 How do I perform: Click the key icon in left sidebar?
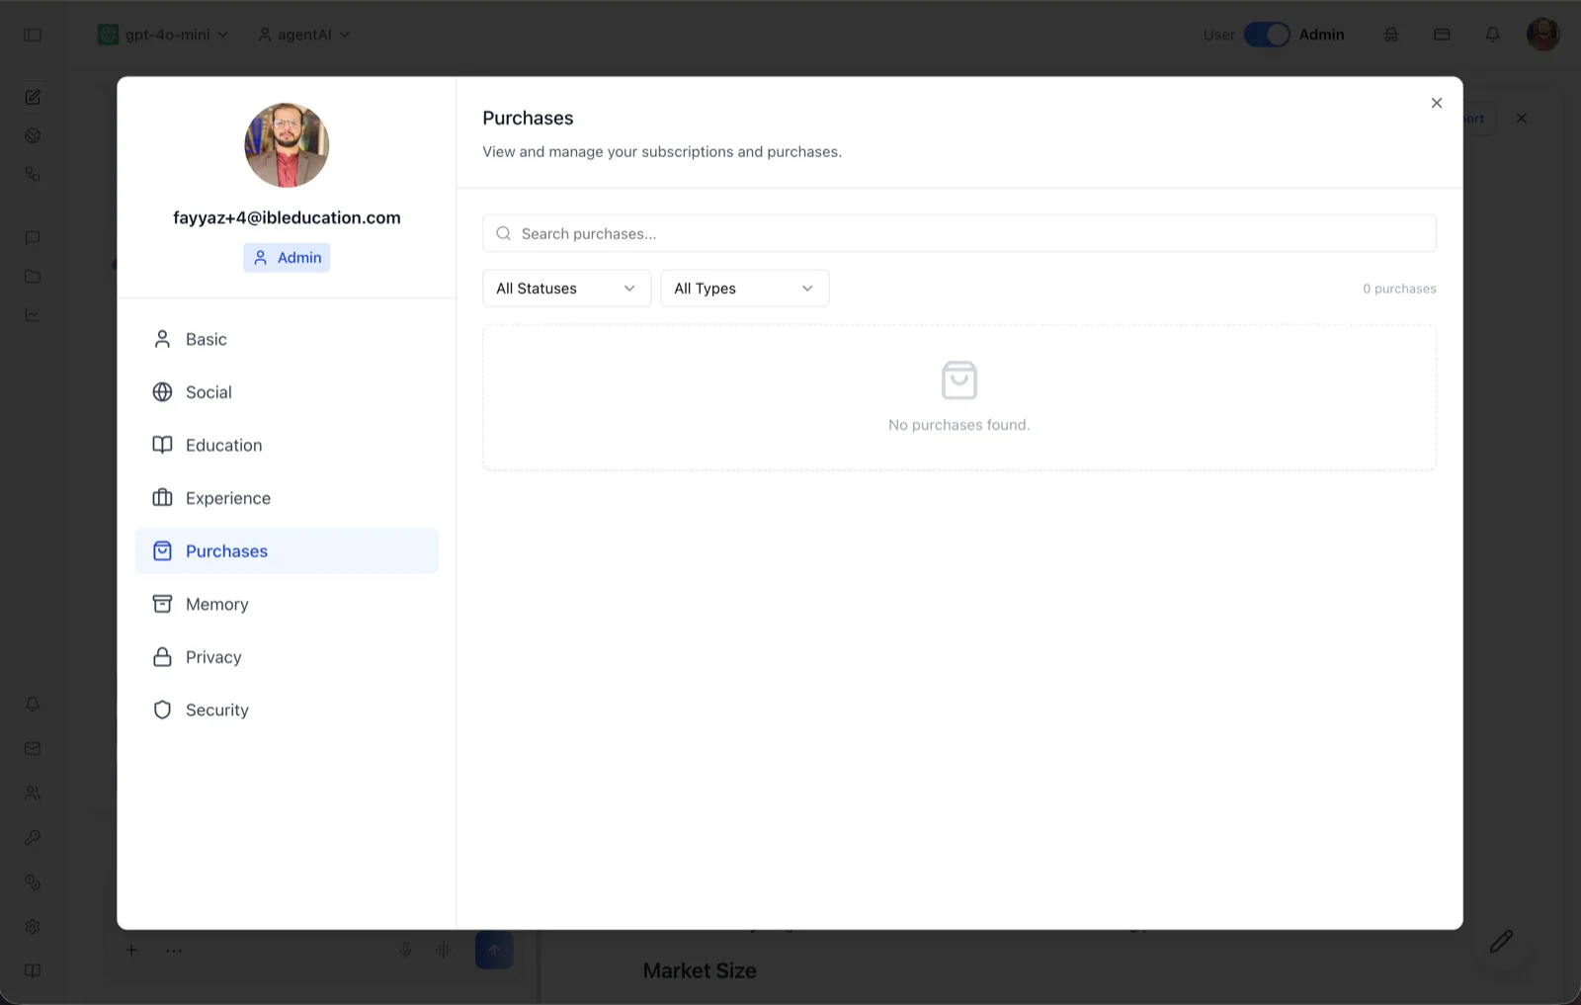pos(33,837)
